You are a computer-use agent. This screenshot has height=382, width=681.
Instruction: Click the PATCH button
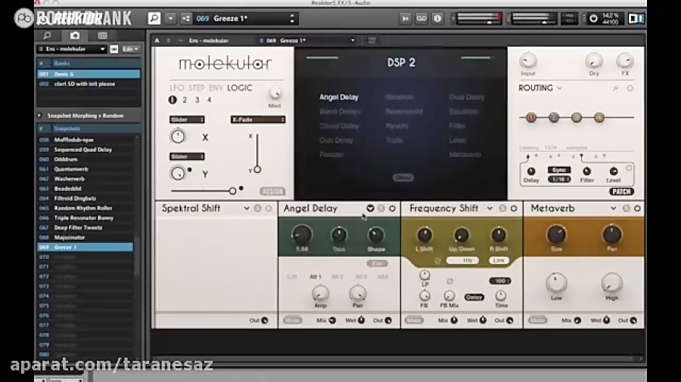tap(621, 192)
